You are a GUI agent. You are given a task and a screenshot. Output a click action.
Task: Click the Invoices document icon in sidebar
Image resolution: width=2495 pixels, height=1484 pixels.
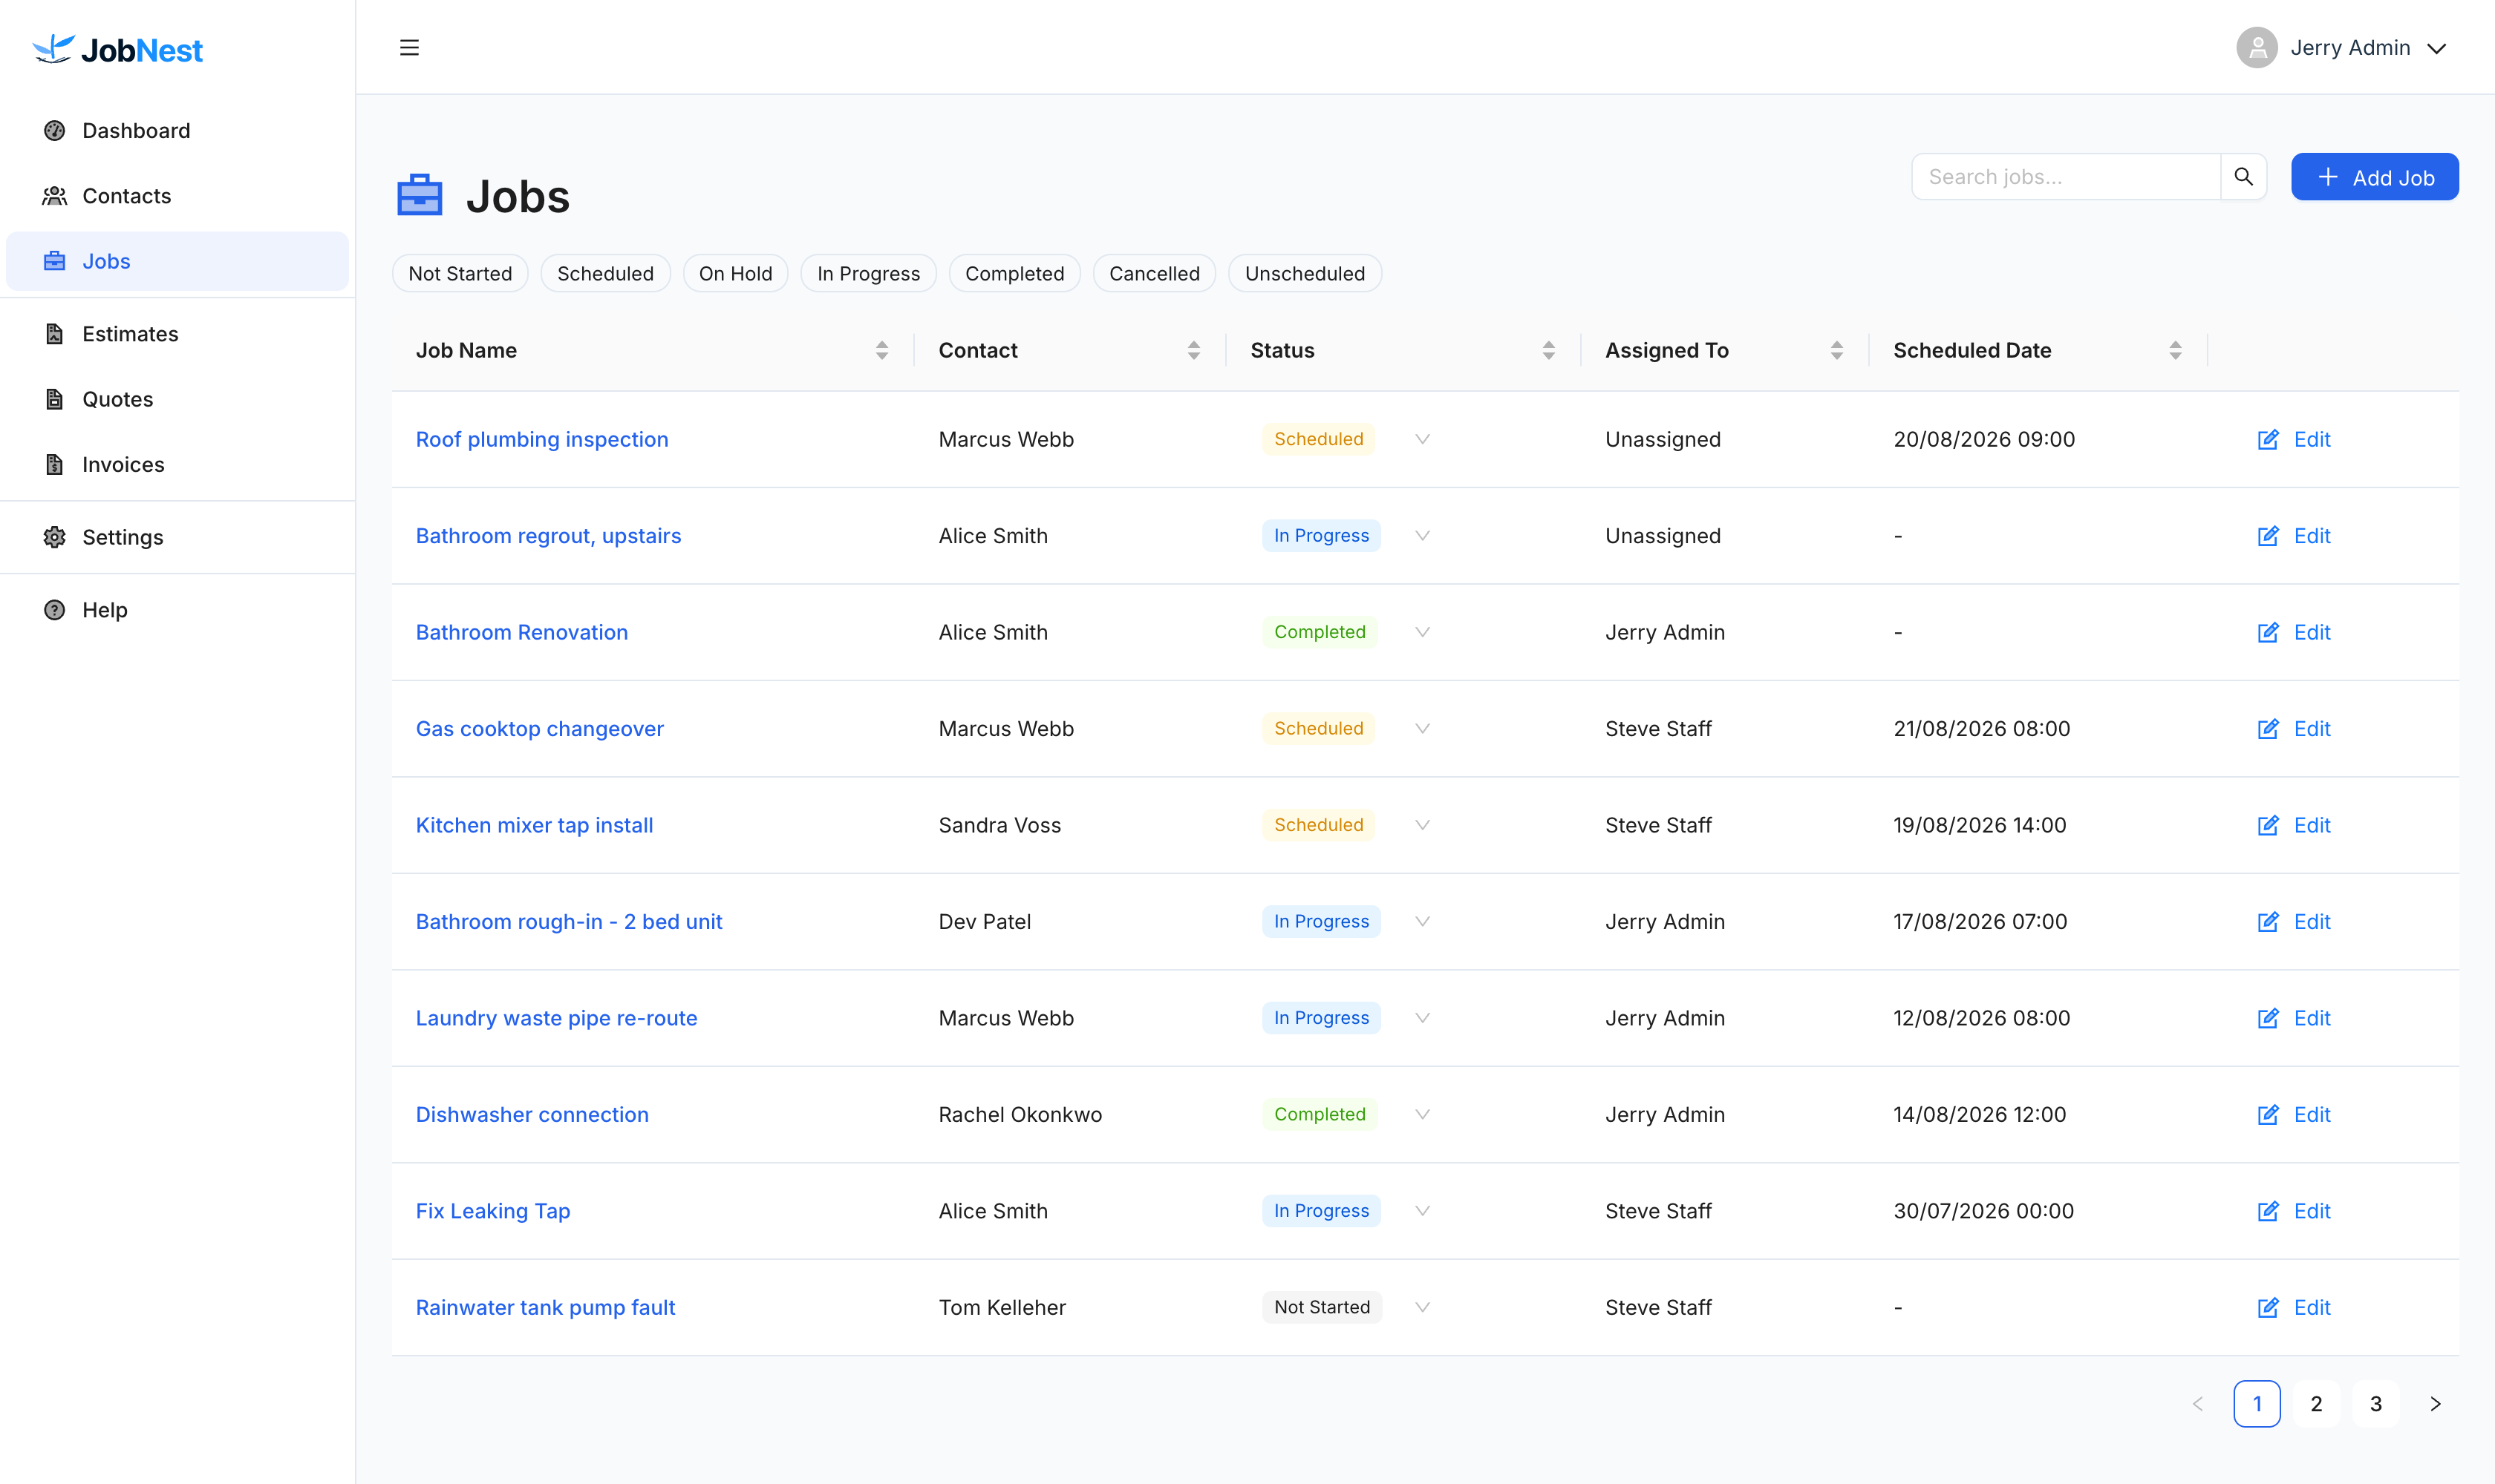click(x=55, y=464)
